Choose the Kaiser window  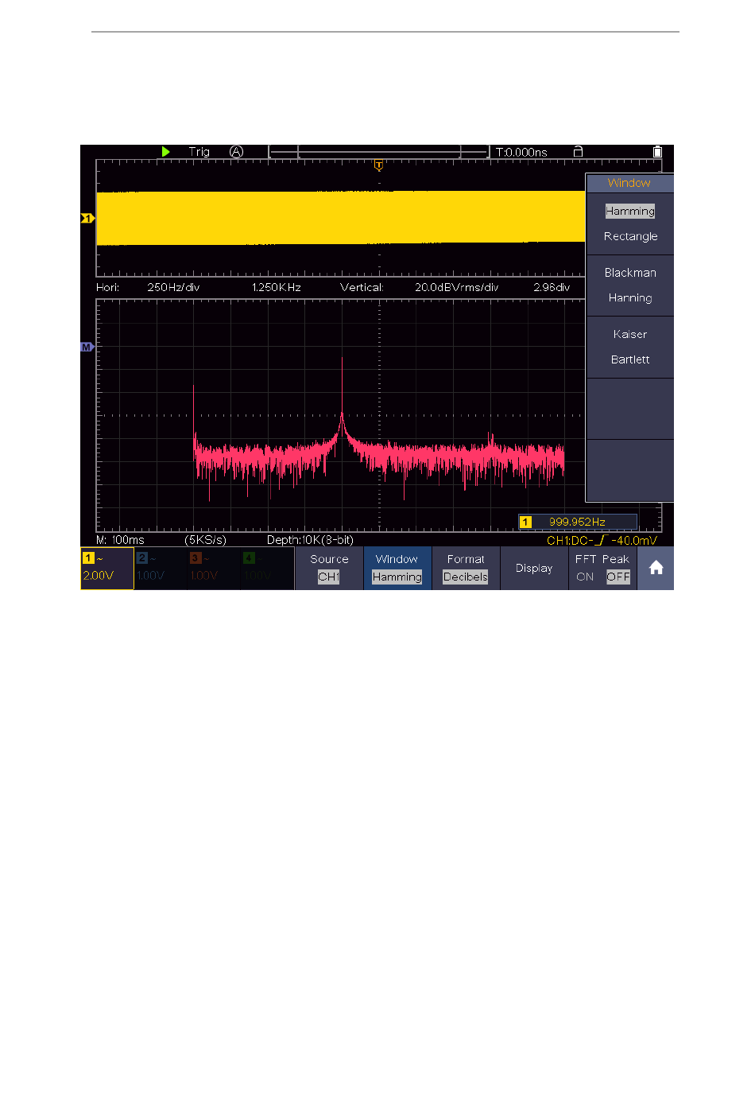[630, 334]
